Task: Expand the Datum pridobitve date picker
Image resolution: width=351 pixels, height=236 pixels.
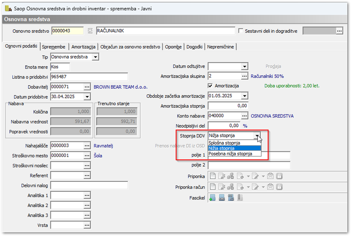Action: point(87,96)
